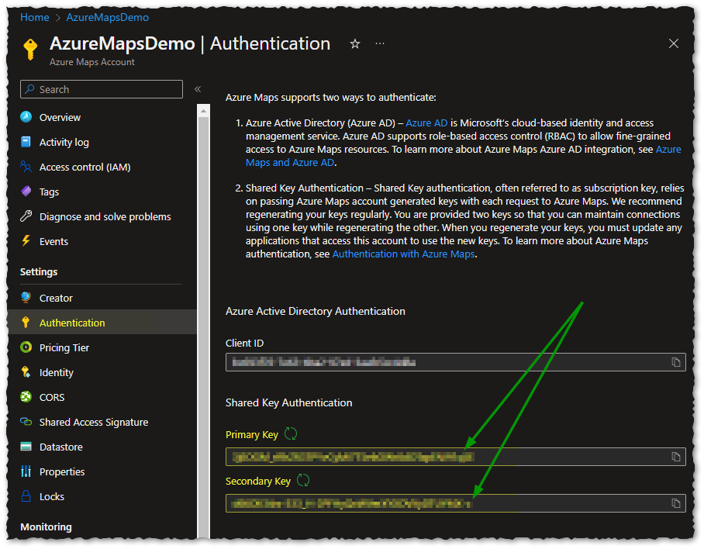The width and height of the screenshot is (704, 549).
Task: Click the Diagnose and solve problems wrench icon
Action: pos(26,216)
